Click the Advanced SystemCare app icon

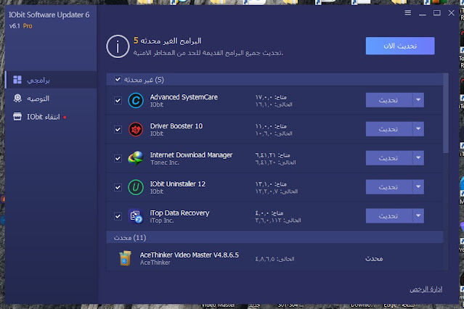(x=136, y=101)
